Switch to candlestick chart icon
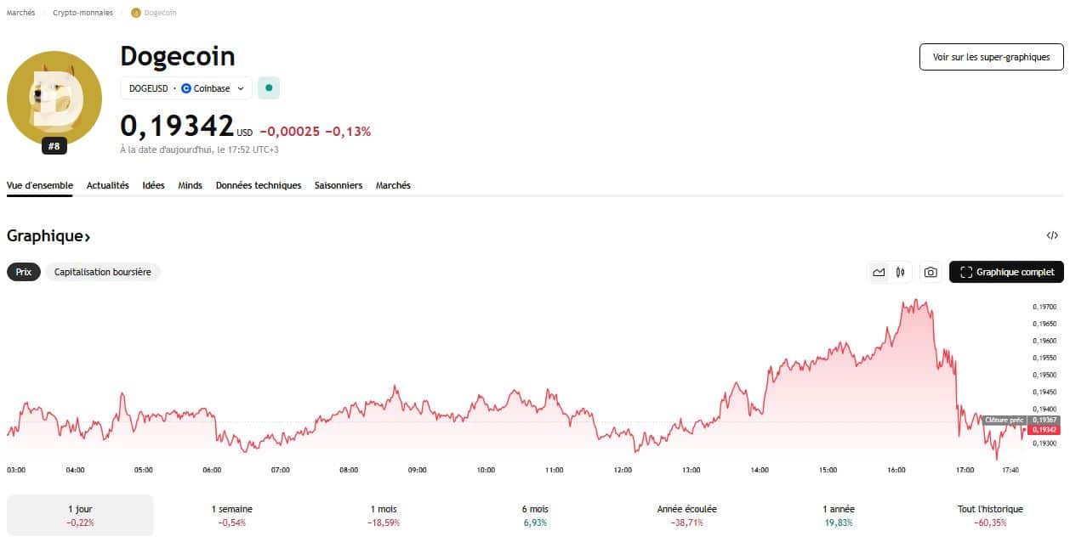 900,272
